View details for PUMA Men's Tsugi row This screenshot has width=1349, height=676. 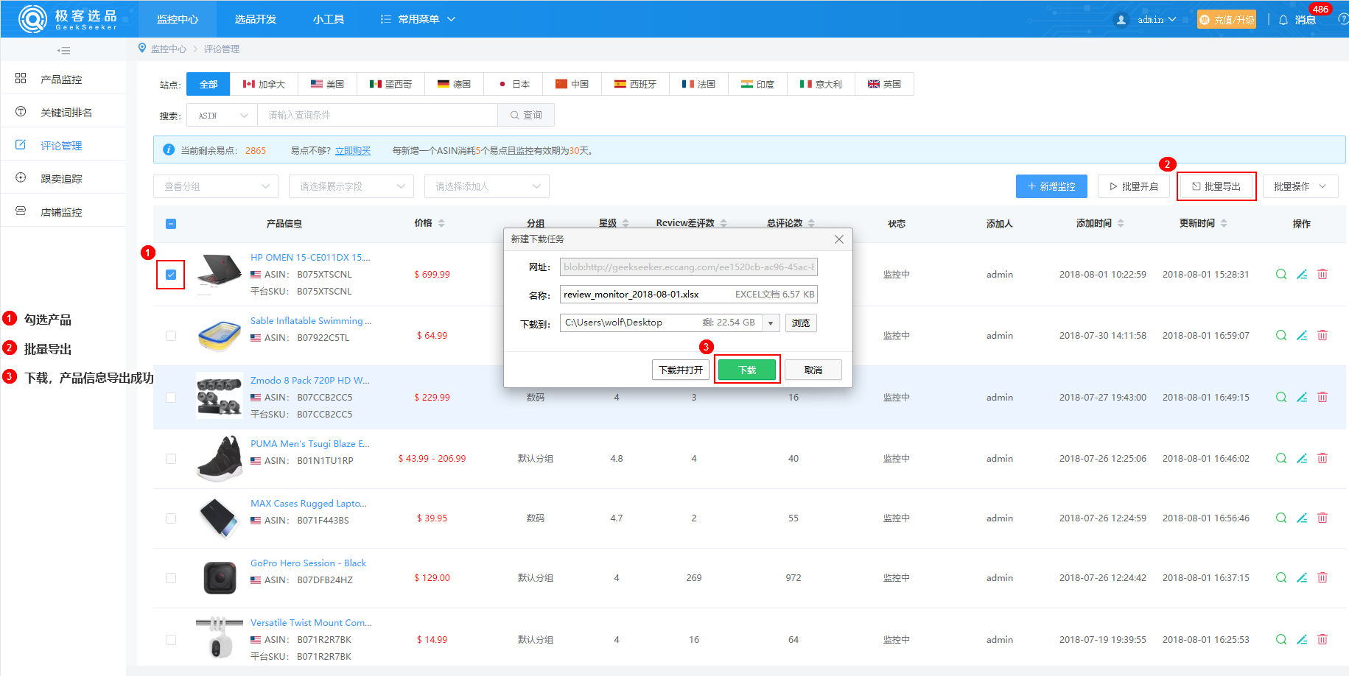pyautogui.click(x=1281, y=458)
